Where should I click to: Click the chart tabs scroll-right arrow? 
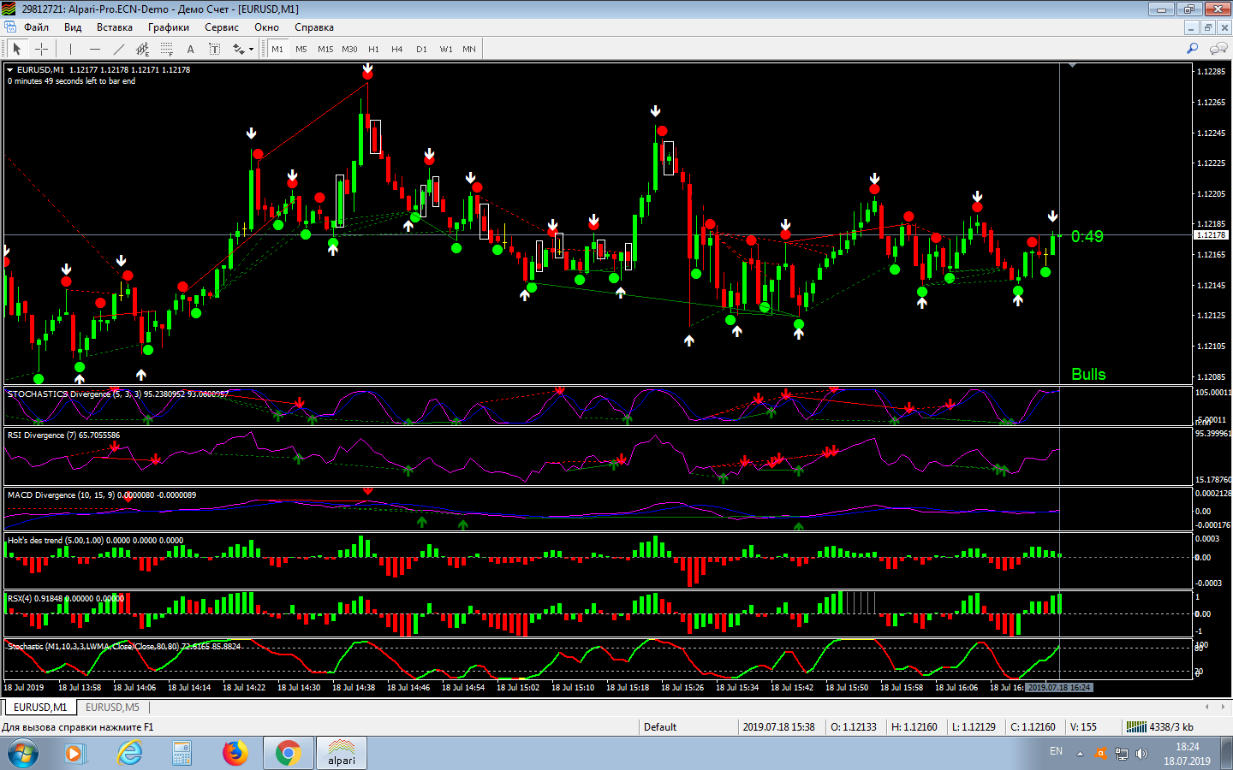coord(1221,707)
